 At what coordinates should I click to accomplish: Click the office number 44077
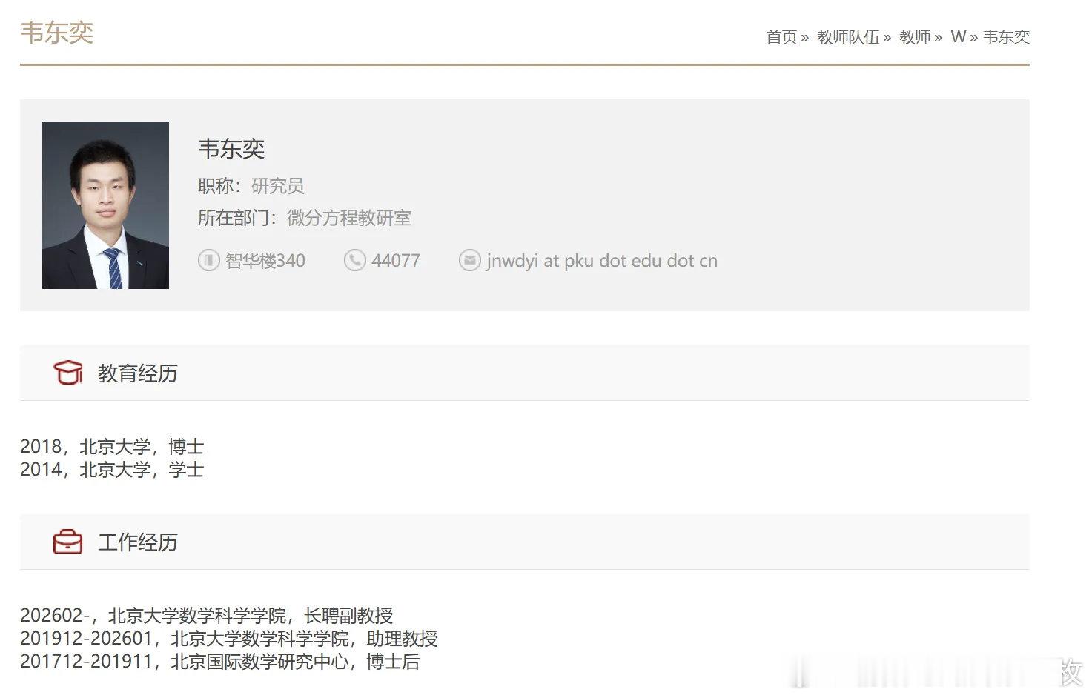pos(395,260)
